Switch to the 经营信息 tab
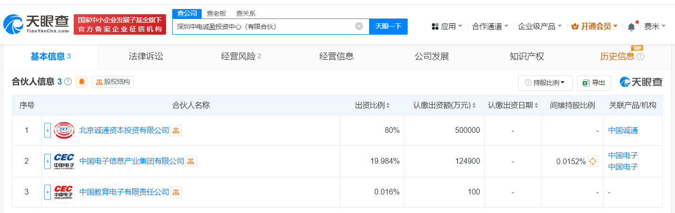The width and height of the screenshot is (675, 213). pos(336,56)
